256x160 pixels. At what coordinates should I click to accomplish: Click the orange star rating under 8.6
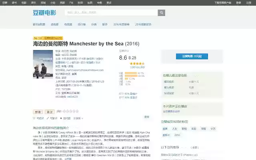point(137,64)
